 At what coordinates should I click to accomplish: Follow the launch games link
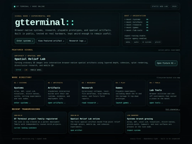pos(123,103)
